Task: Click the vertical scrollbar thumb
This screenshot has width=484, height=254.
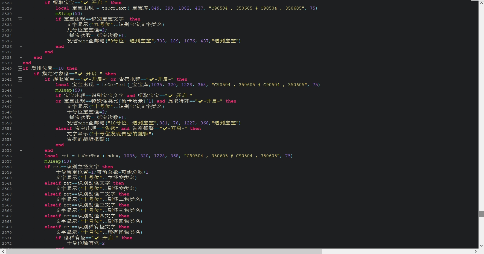Action: pyautogui.click(x=481, y=214)
